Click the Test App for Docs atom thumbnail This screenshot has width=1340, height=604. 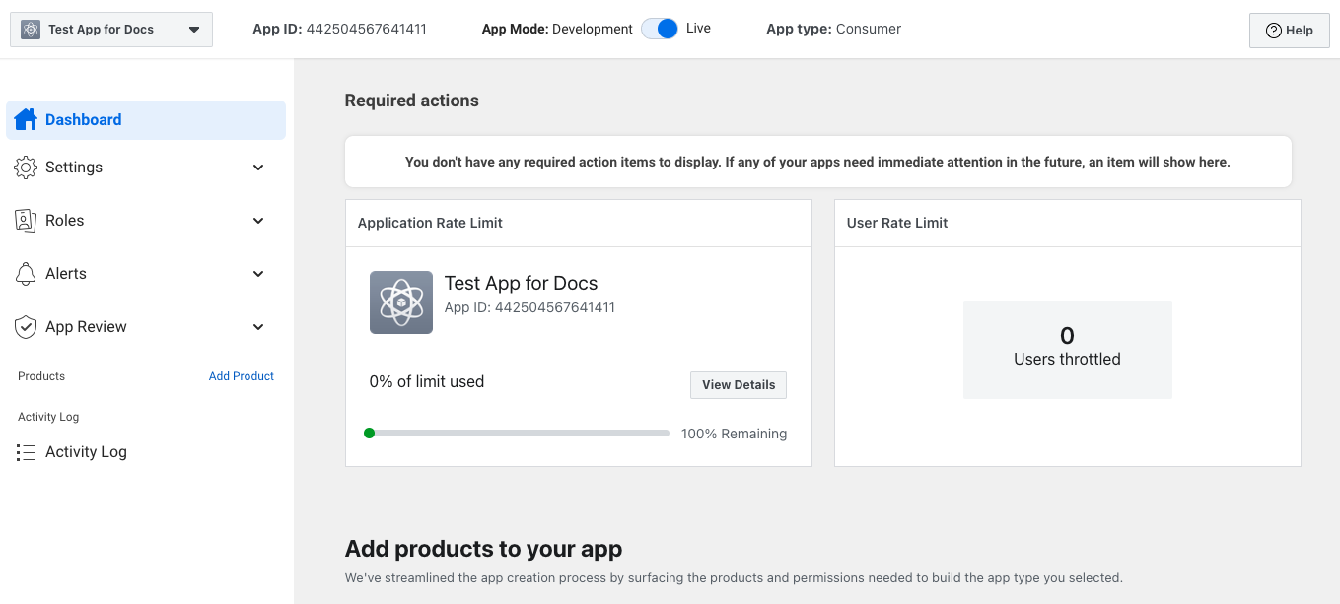tap(401, 302)
